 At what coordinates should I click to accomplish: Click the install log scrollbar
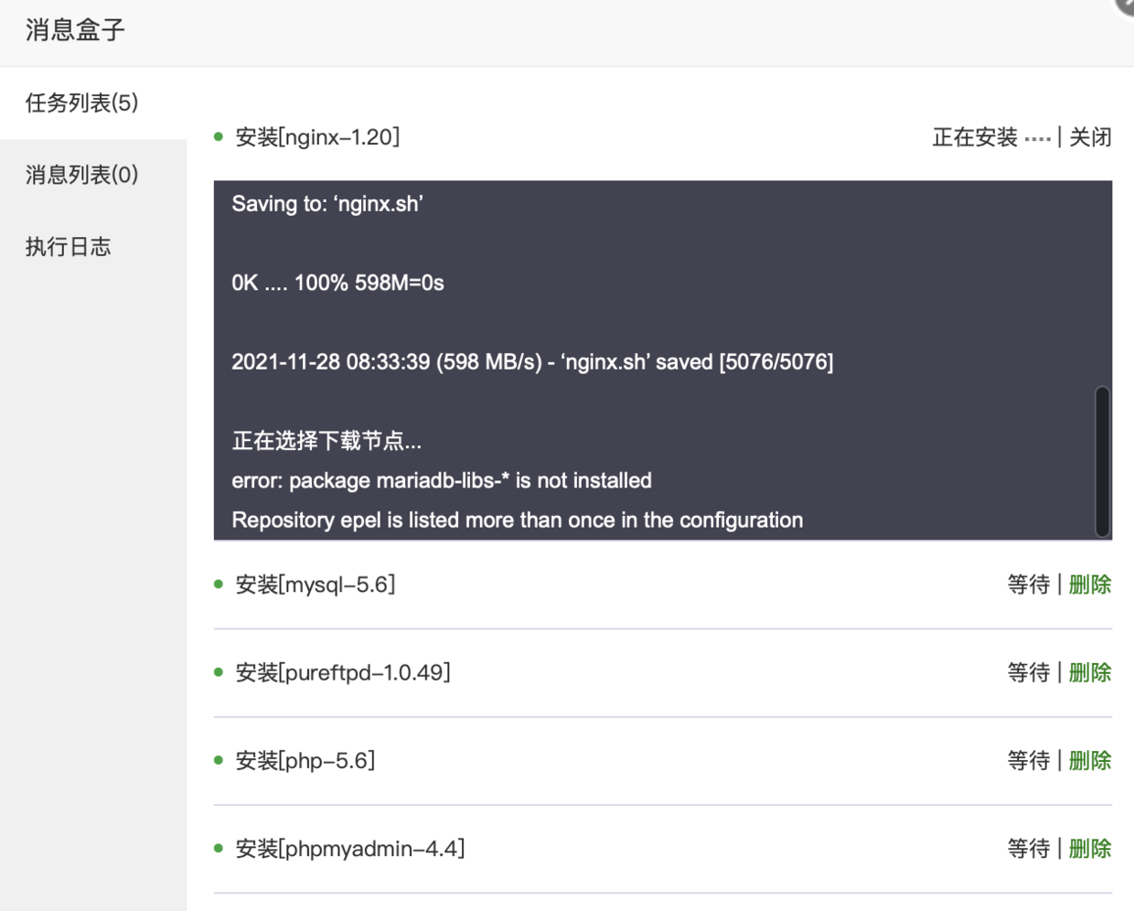1102,461
